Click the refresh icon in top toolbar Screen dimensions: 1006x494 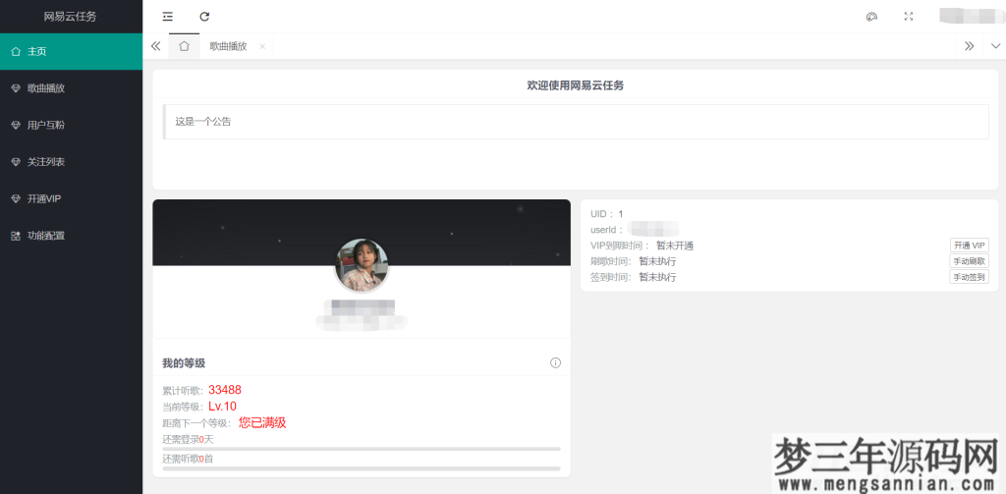click(x=204, y=17)
